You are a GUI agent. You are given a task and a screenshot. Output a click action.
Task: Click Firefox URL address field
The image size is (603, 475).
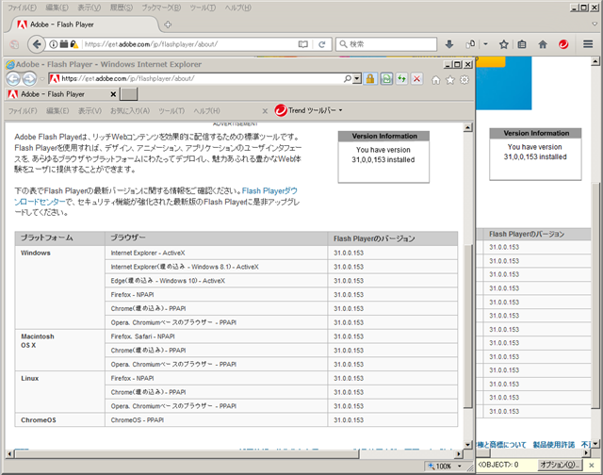pyautogui.click(x=190, y=44)
